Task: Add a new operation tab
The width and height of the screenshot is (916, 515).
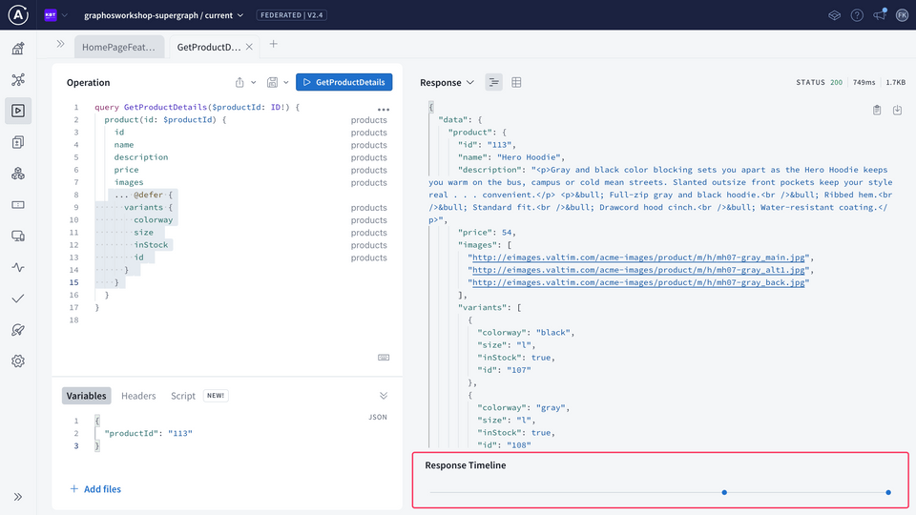Action: click(x=274, y=44)
